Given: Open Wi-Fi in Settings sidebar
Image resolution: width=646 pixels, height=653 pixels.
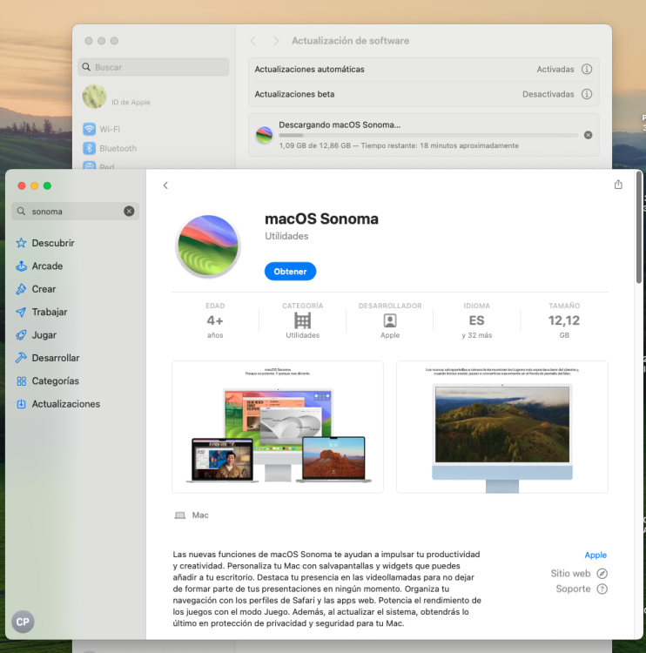Looking at the screenshot, I should pos(102,129).
